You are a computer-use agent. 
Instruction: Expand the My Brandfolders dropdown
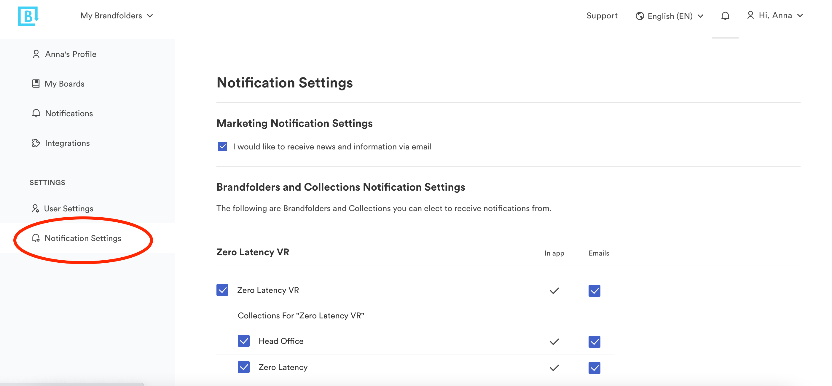117,15
